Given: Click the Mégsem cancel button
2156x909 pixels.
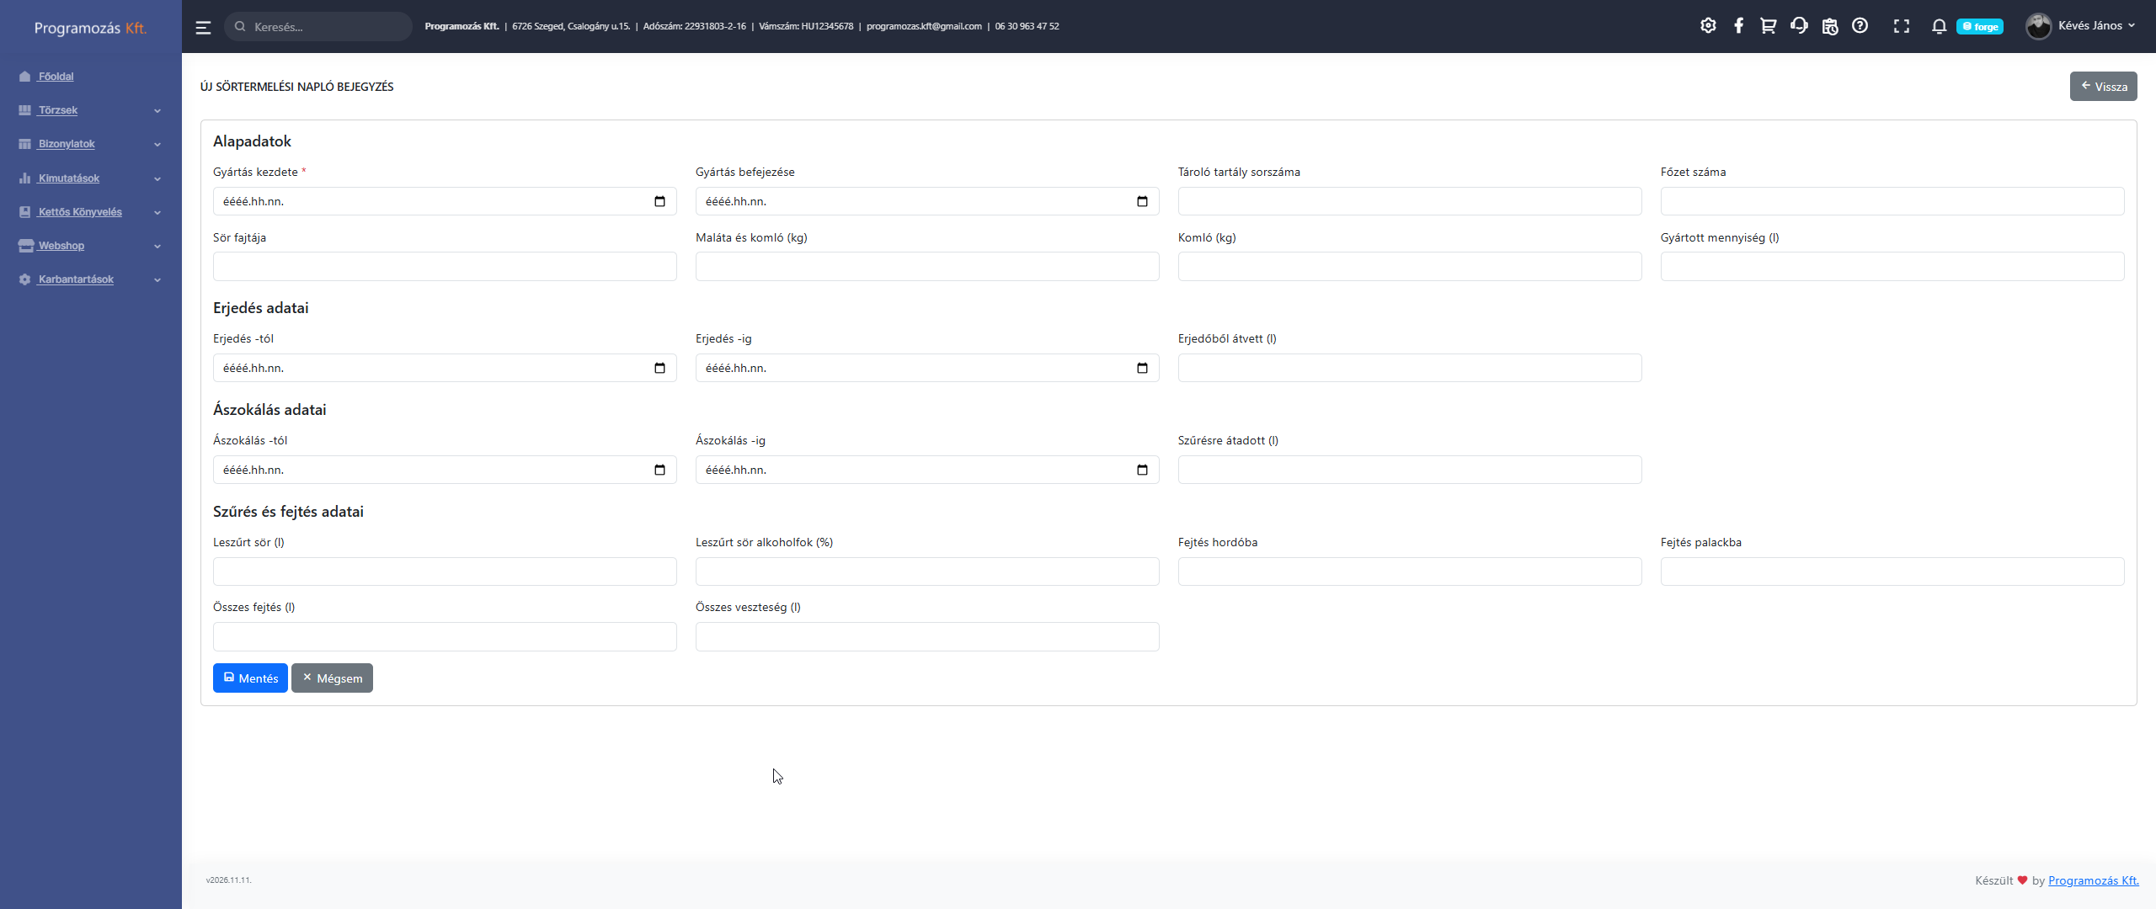Looking at the screenshot, I should click(x=332, y=678).
